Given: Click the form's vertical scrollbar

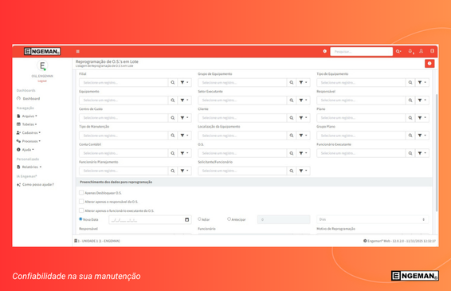Looking at the screenshot, I should point(437,152).
